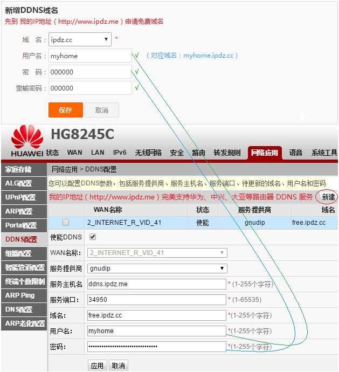Click the 使能 status cell
Image resolution: width=339 pixels, height=372 pixels.
[x=202, y=223]
